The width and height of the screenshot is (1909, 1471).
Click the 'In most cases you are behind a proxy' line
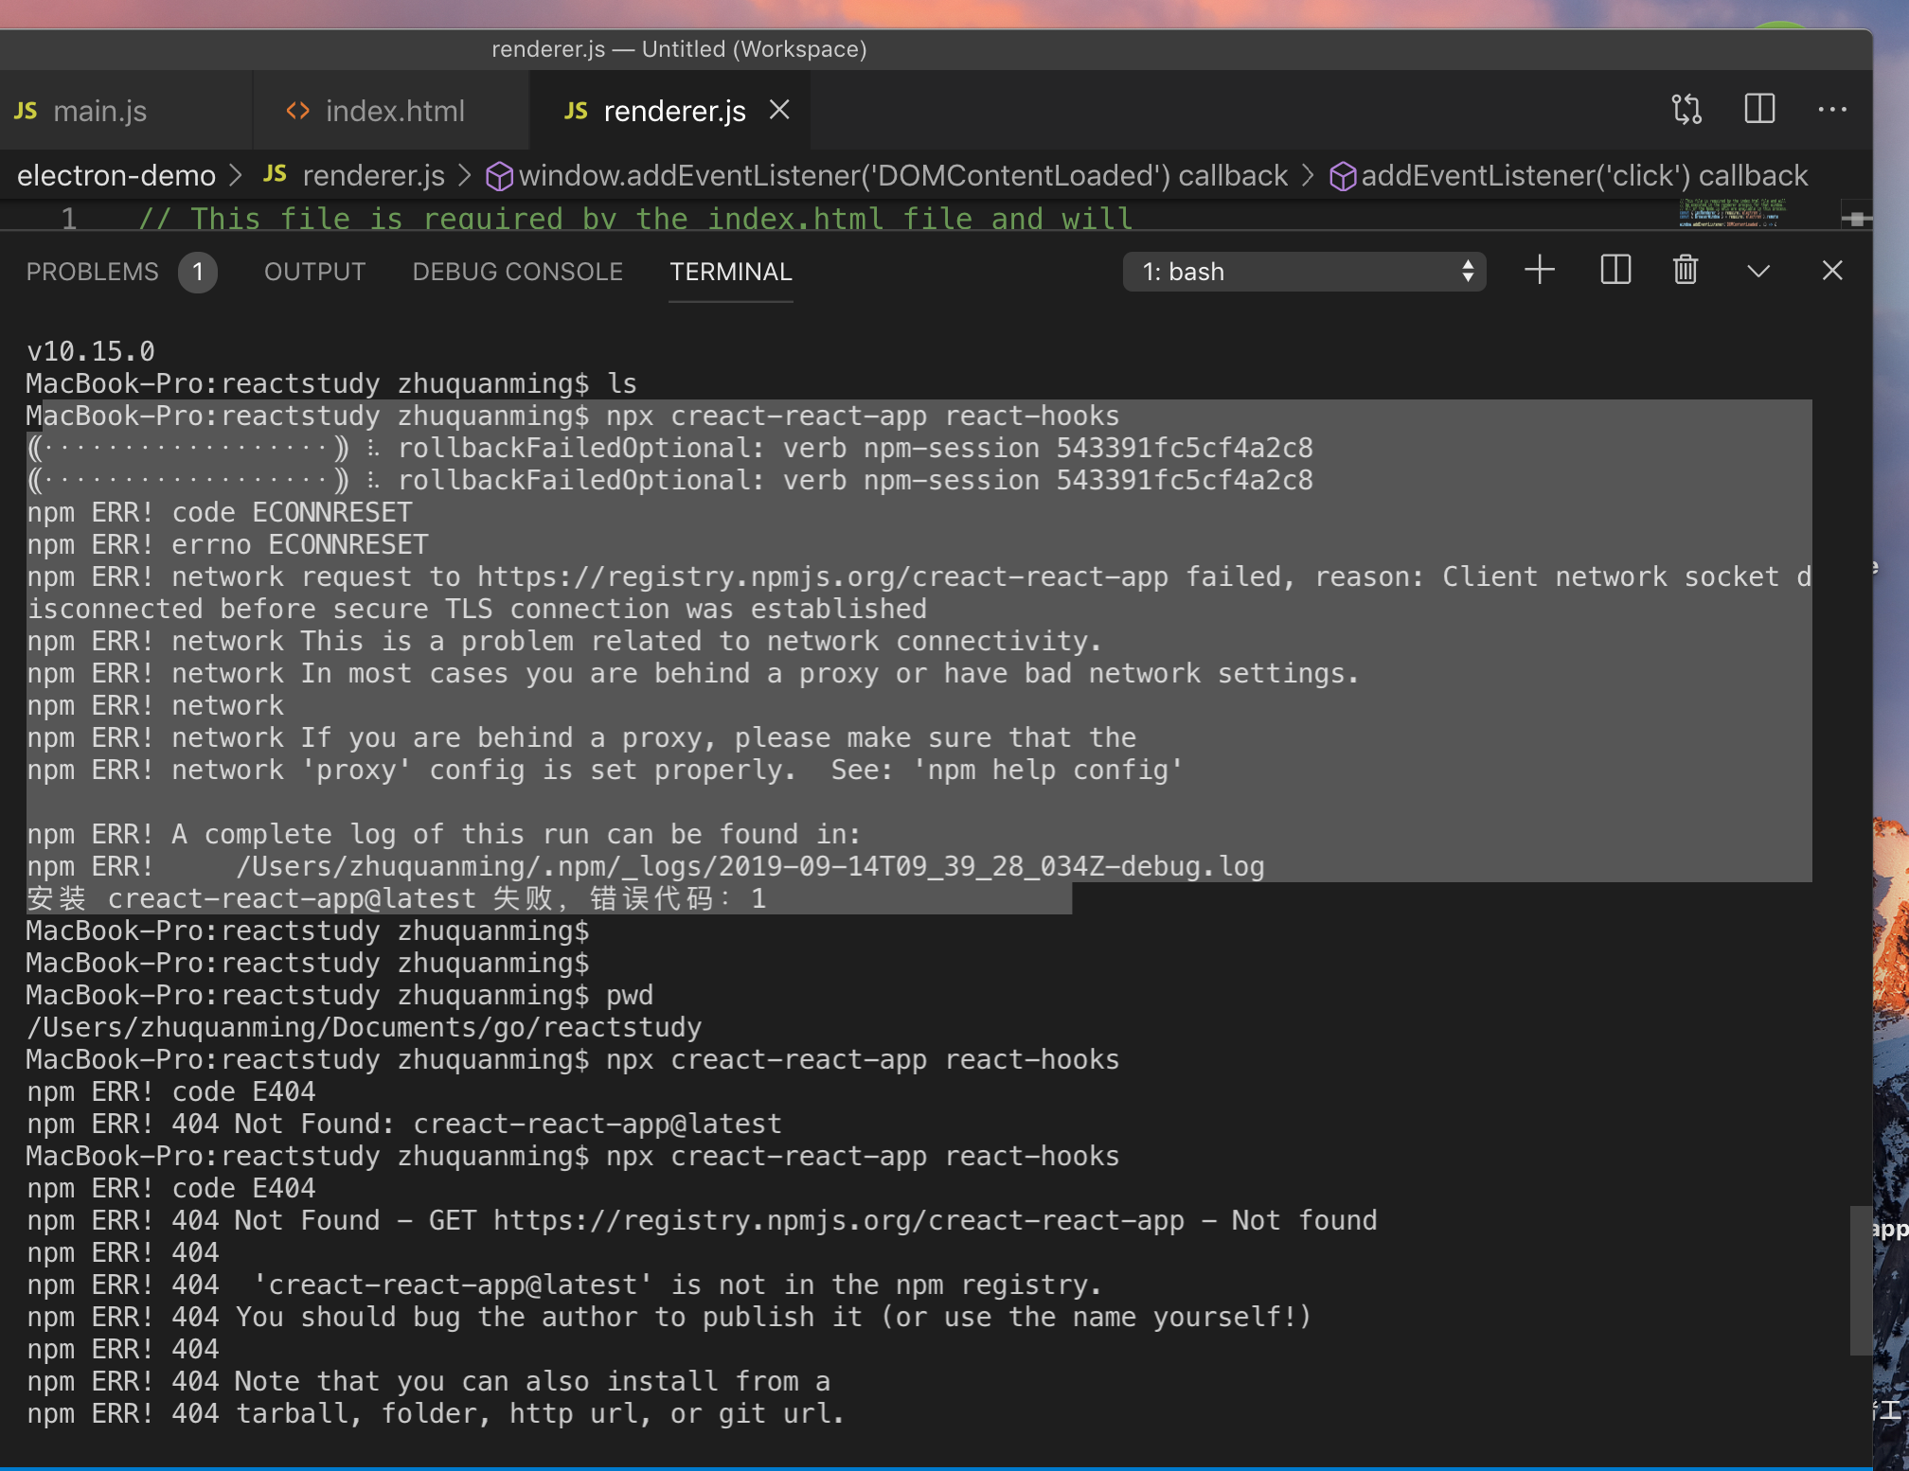[693, 673]
